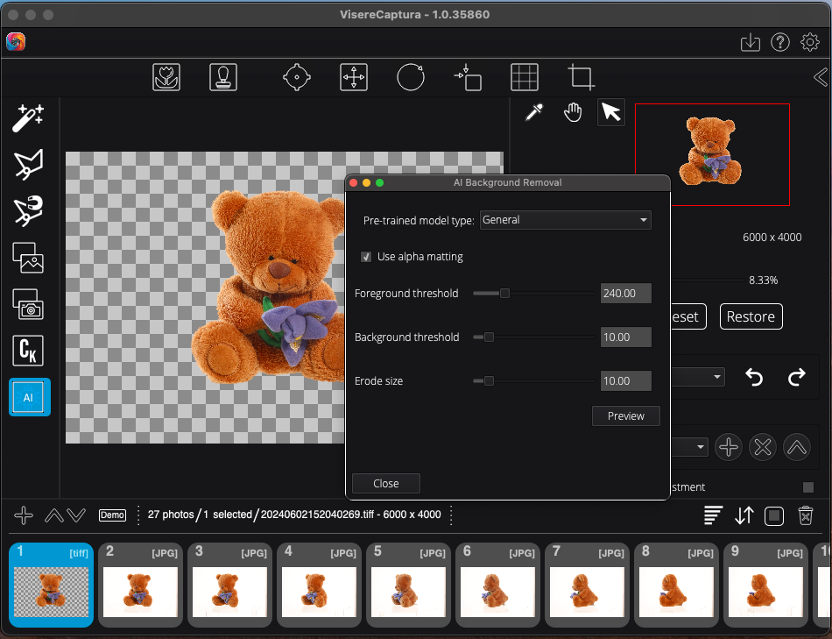Viewport: 832px width, 639px height.
Task: Toggle the select-all square in filmstrip bar
Action: pos(774,515)
